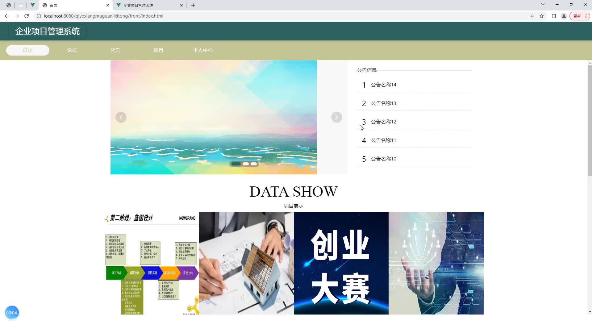
Task: Select the first pinned globe tab
Action: (9, 5)
